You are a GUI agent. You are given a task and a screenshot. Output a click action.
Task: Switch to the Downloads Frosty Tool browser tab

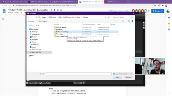pos(14,2)
